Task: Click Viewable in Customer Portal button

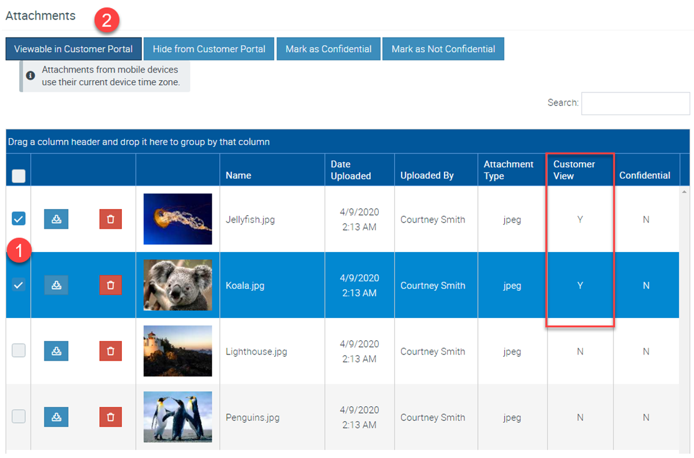Action: (x=74, y=49)
